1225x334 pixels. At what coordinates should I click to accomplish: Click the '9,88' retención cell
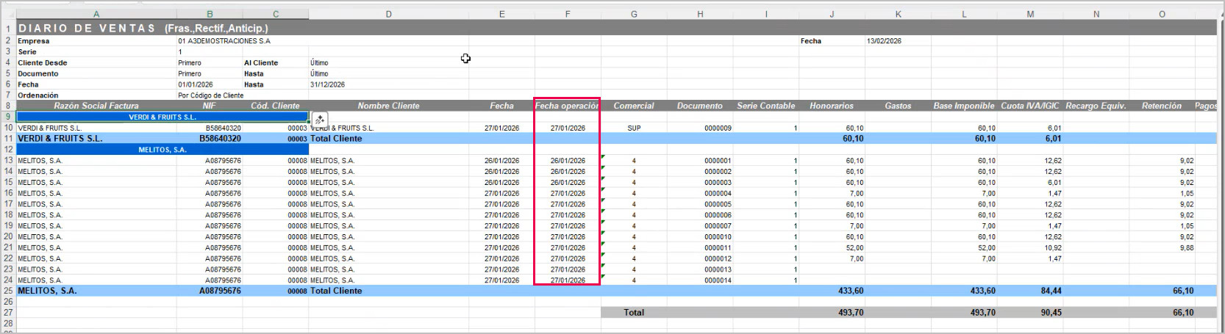pyautogui.click(x=1162, y=247)
